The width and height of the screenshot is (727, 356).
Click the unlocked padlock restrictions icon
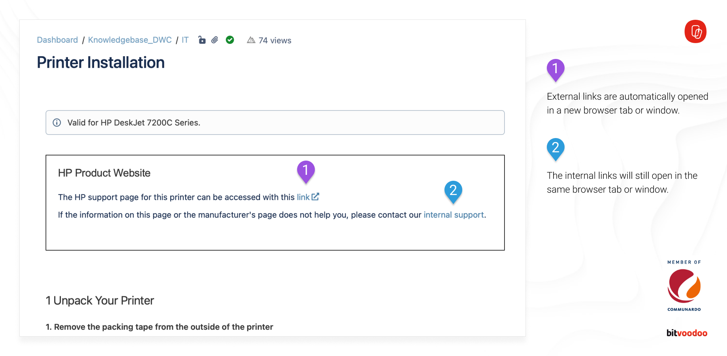click(x=202, y=40)
